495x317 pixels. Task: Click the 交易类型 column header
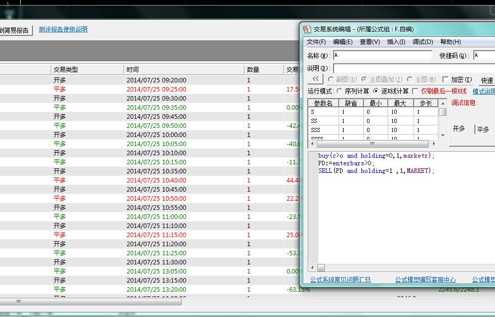coord(87,69)
